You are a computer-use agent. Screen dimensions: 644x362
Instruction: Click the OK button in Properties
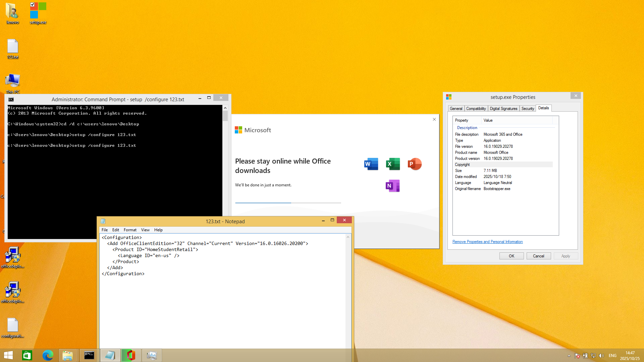coord(511,256)
